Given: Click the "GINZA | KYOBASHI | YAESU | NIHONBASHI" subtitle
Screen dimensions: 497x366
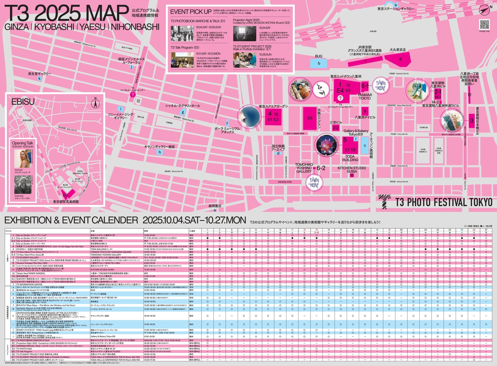Looking at the screenshot, I should 82,27.
